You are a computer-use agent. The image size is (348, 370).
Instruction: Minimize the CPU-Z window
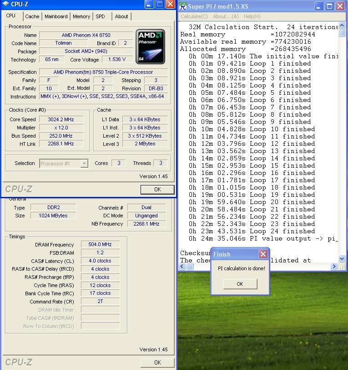coord(149,4)
